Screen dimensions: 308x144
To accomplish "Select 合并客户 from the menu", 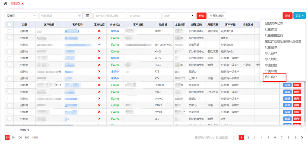I will click(x=270, y=77).
